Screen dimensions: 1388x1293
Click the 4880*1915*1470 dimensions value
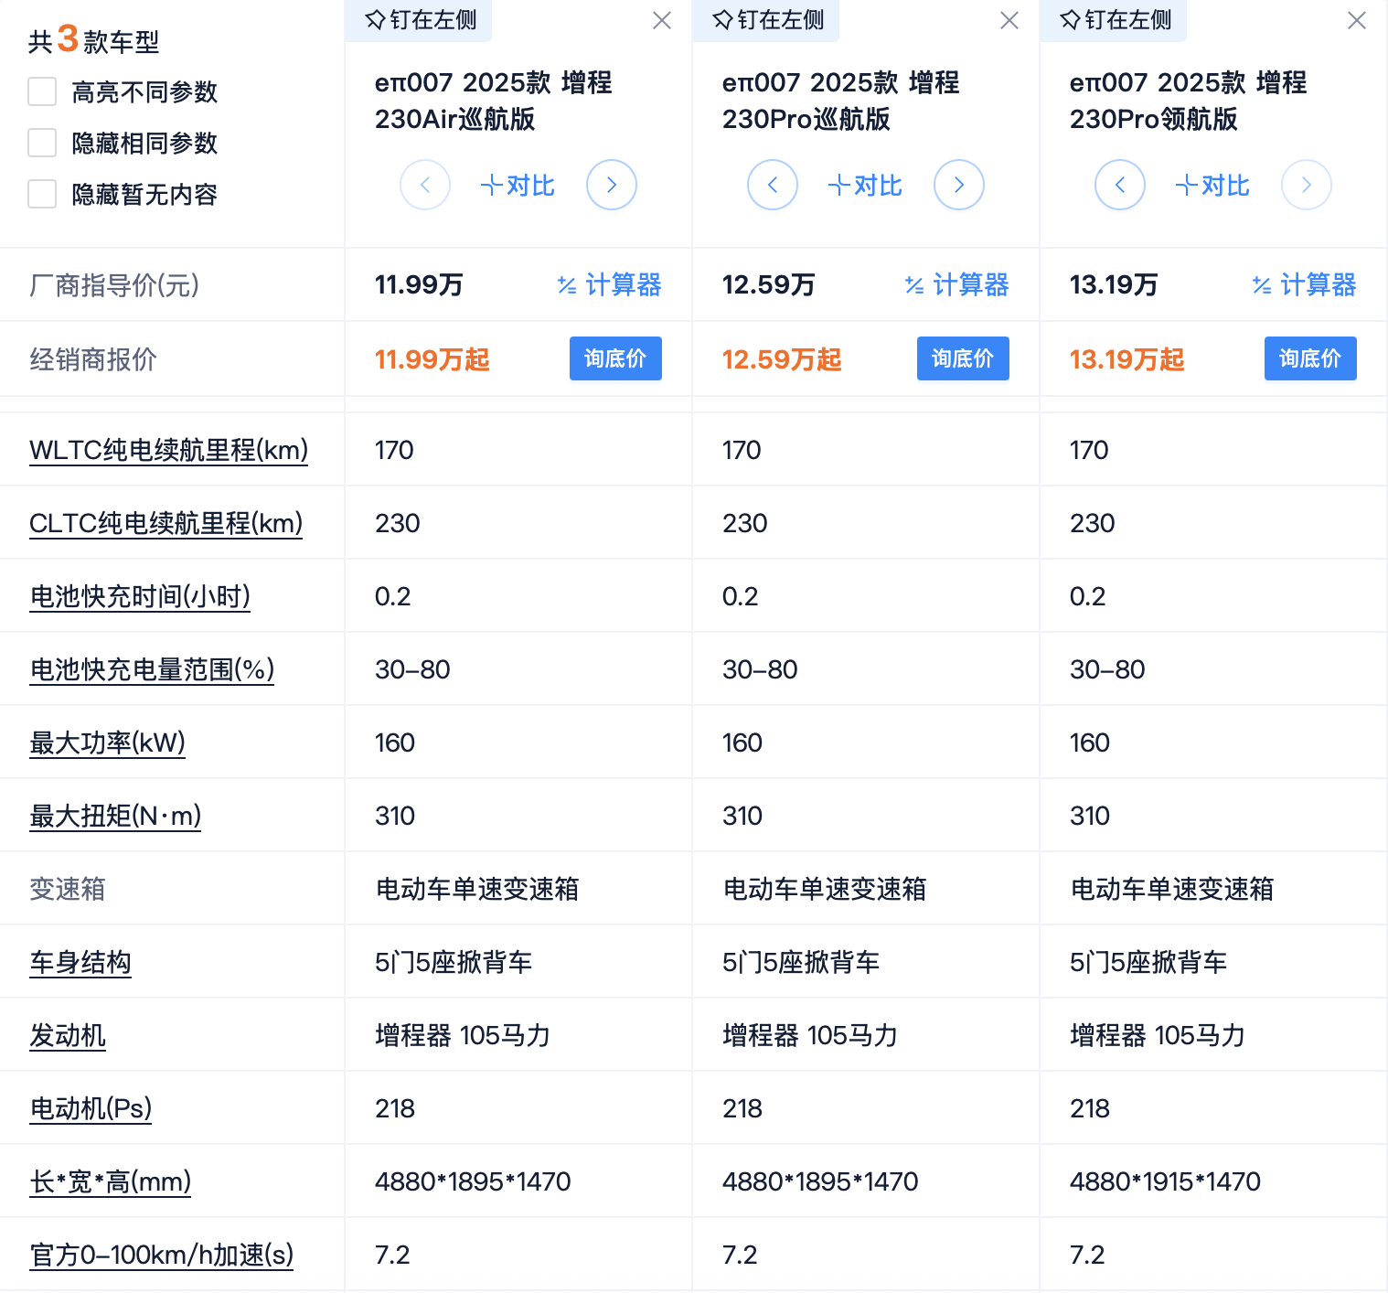click(1165, 1181)
